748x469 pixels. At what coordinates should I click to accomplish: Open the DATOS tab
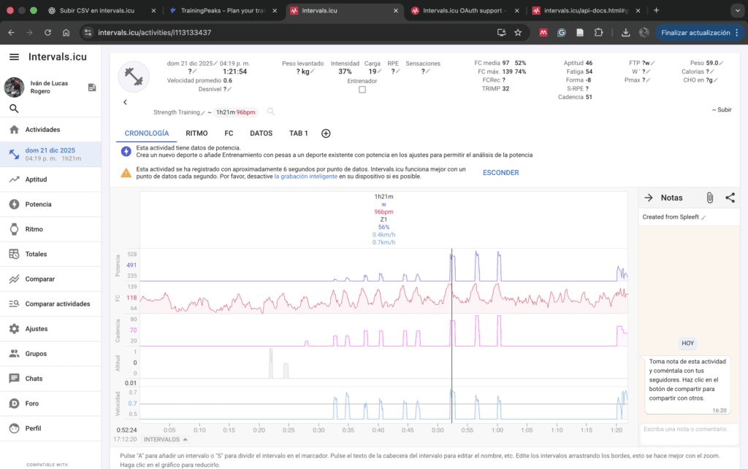pyautogui.click(x=261, y=133)
